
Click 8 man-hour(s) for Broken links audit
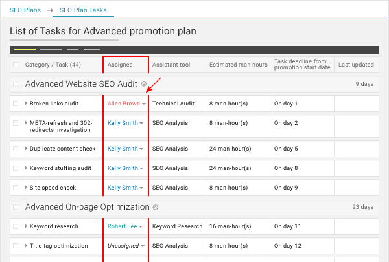coord(228,104)
